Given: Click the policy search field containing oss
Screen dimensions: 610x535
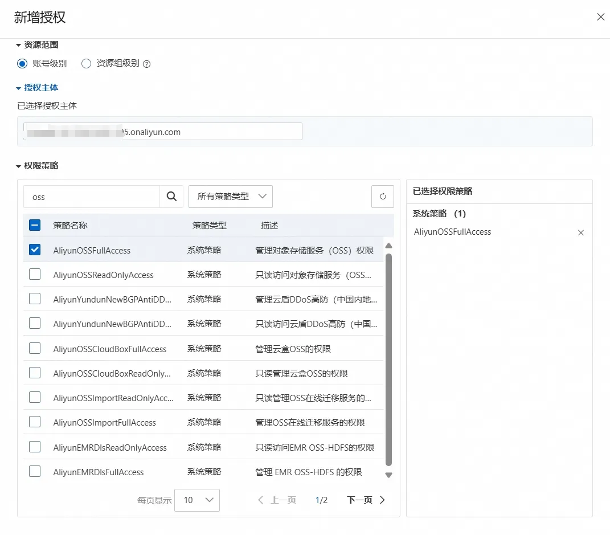Looking at the screenshot, I should coord(92,197).
